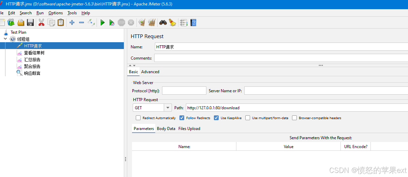Open Search with the binoculars icon
Viewport: 408px width, 177px height.
click(163, 22)
